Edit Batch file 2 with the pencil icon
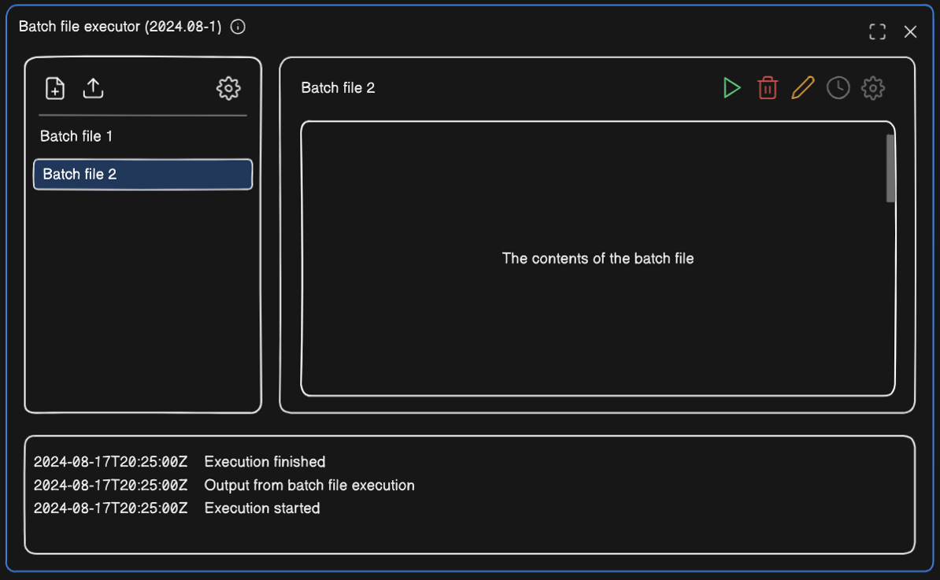The image size is (940, 580). tap(802, 88)
